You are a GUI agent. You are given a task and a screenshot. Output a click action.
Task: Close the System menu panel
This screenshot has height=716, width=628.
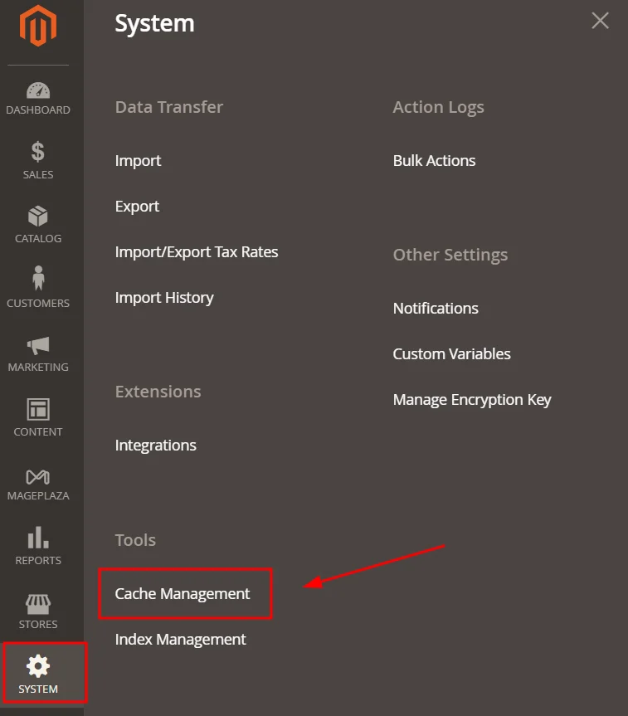tap(600, 20)
